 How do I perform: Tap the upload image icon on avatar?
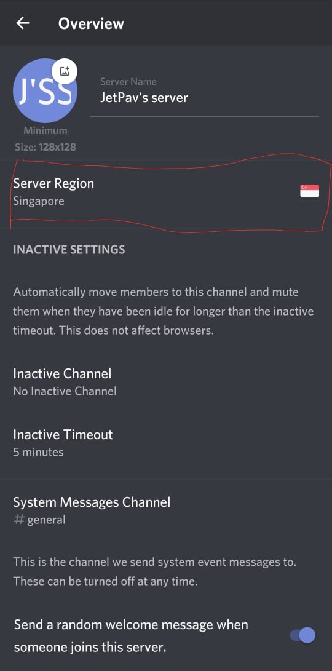coord(65,71)
